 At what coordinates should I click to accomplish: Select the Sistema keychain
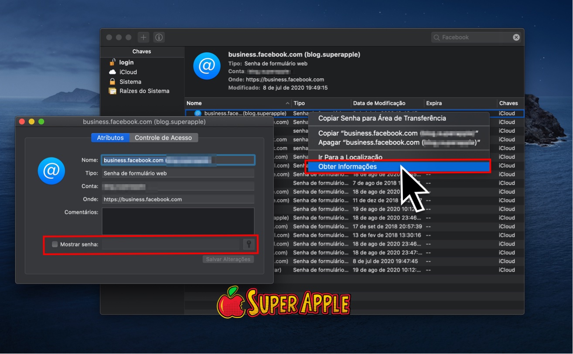coord(130,82)
